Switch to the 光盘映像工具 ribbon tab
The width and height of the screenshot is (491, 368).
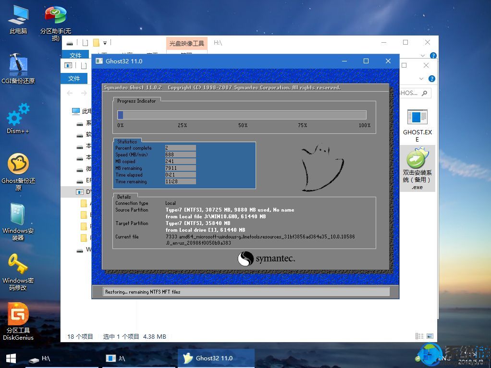187,43
